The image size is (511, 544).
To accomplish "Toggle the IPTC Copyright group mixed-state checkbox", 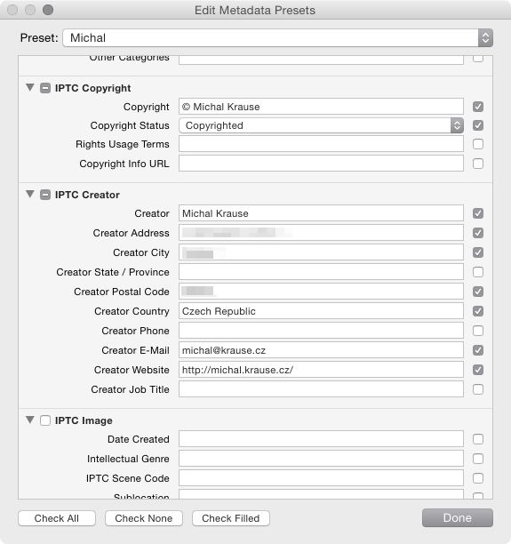I will point(45,88).
